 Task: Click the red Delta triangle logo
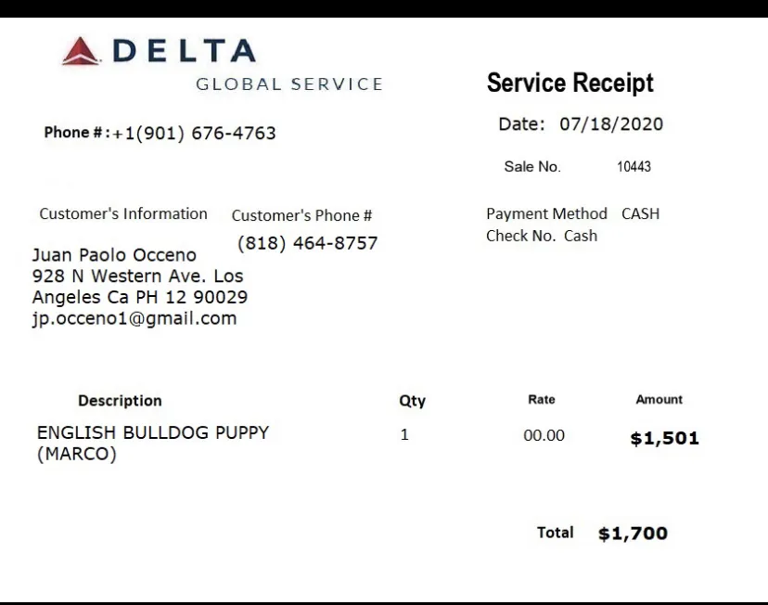(x=81, y=51)
